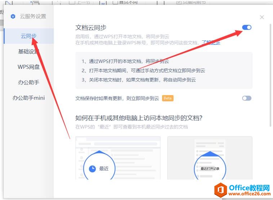
Task: Click the Beta badge label
Action: click(x=168, y=98)
